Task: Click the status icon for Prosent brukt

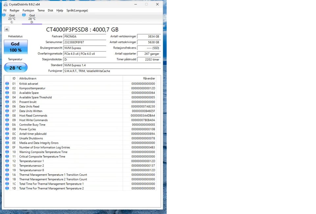Action: pos(7,102)
